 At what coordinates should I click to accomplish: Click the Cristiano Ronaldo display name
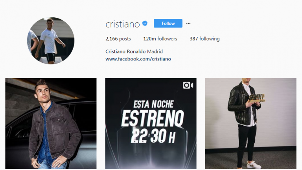[x=125, y=51]
